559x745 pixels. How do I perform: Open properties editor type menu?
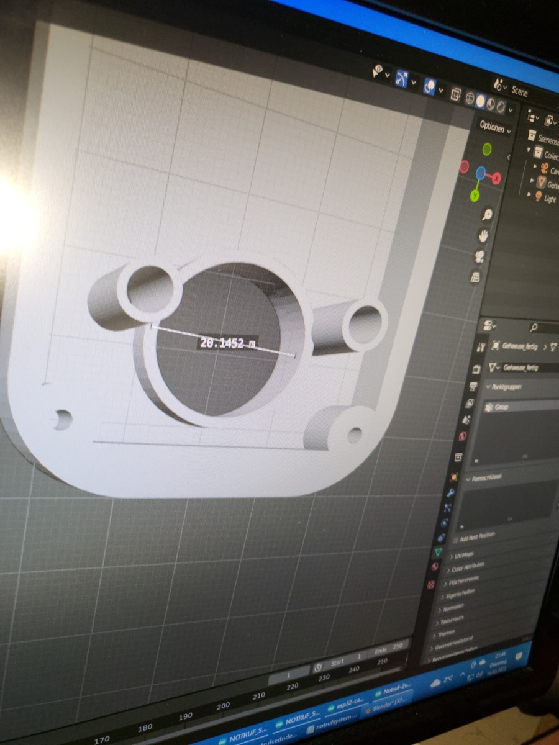pos(489,325)
